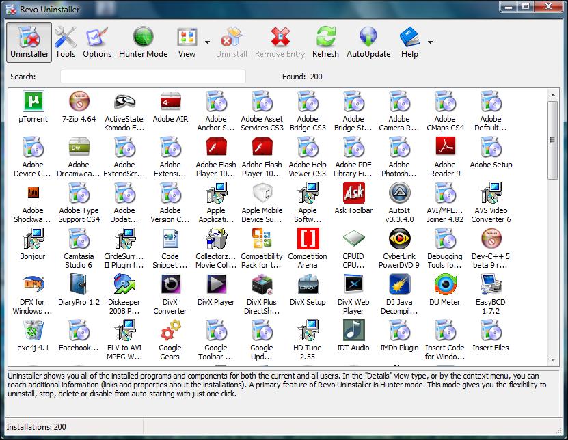The image size is (568, 440).
Task: Select the DU Meter icon
Action: coord(445,285)
